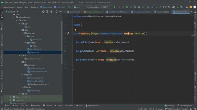Toggle the Commit tool window stripe button
197x110 pixels.
[x=2, y=26]
